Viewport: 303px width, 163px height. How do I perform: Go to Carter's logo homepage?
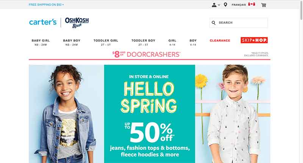click(x=43, y=22)
